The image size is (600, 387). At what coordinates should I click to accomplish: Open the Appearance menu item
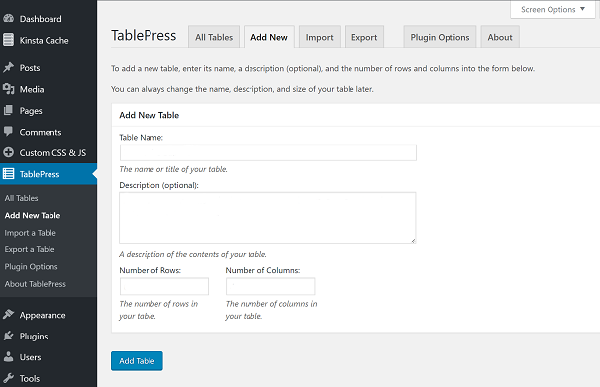43,315
